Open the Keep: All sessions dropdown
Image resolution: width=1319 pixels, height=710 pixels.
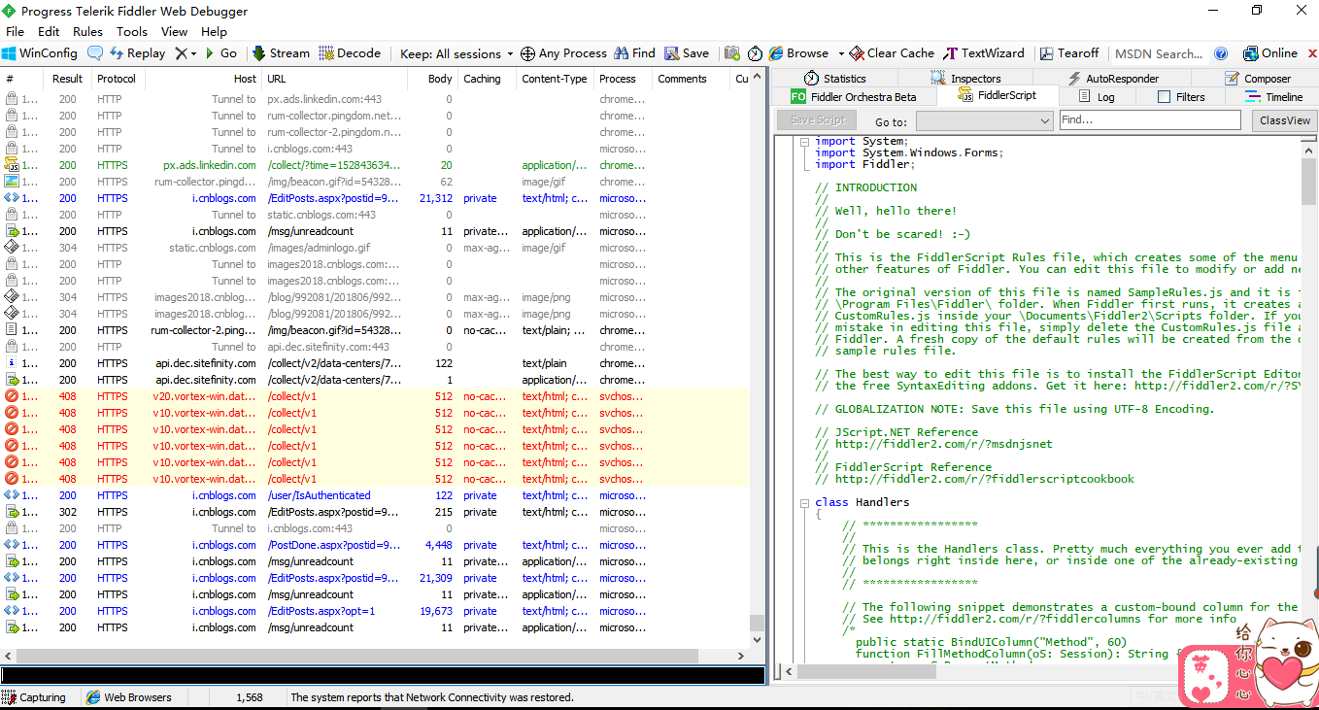tap(456, 53)
